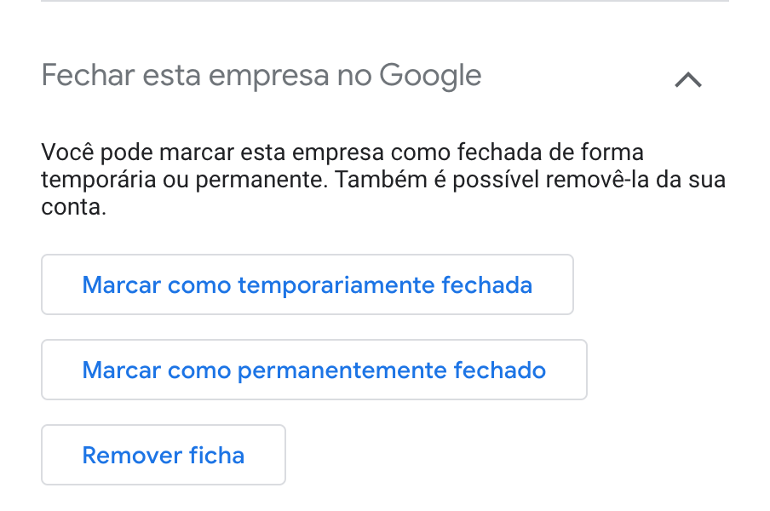770x511 pixels.
Task: Tap the 'temporariamente fechada' option
Action: coord(385,284)
